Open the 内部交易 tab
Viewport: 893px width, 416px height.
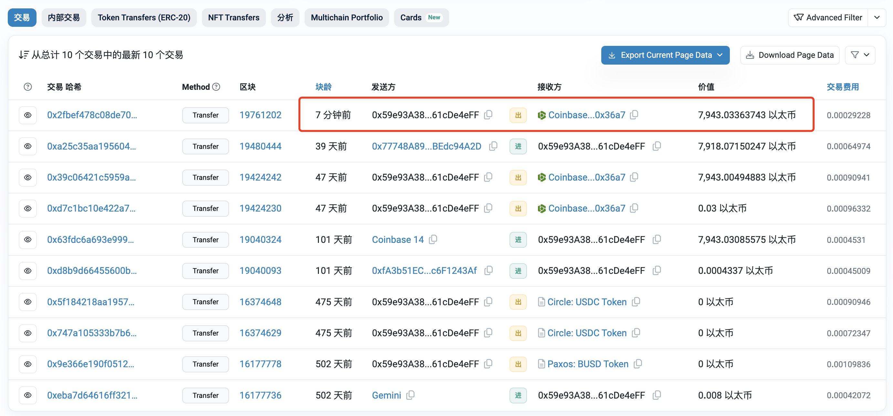tap(64, 17)
